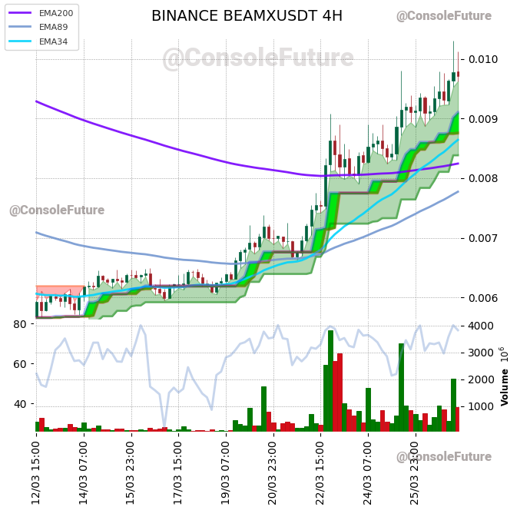Click the 25/03 23:00 time label
The image size is (530, 530).
415,473
